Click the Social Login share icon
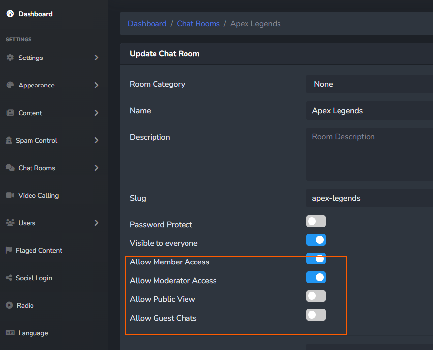433x350 pixels. 9,278
